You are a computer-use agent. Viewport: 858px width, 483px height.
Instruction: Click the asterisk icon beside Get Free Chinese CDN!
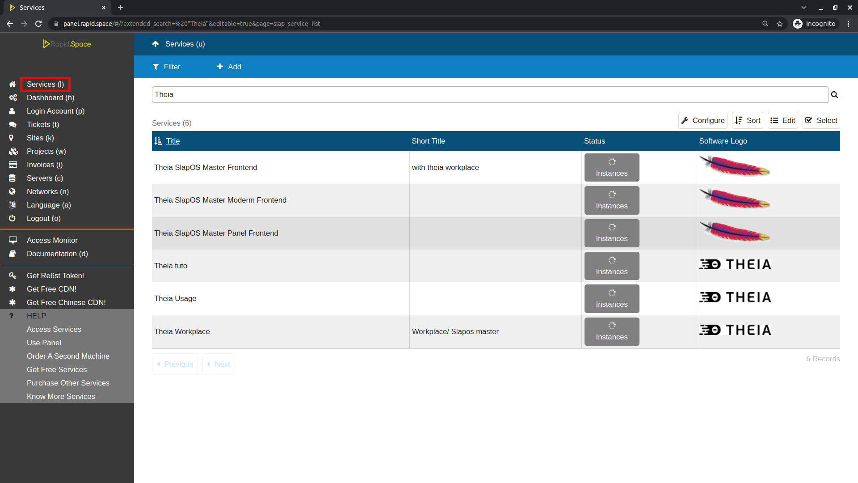pyautogui.click(x=13, y=302)
